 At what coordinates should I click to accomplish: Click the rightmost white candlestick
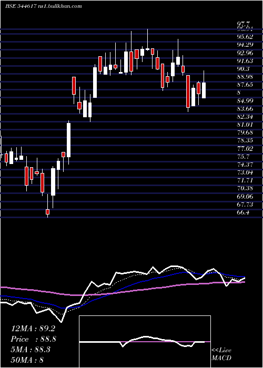(x=204, y=90)
